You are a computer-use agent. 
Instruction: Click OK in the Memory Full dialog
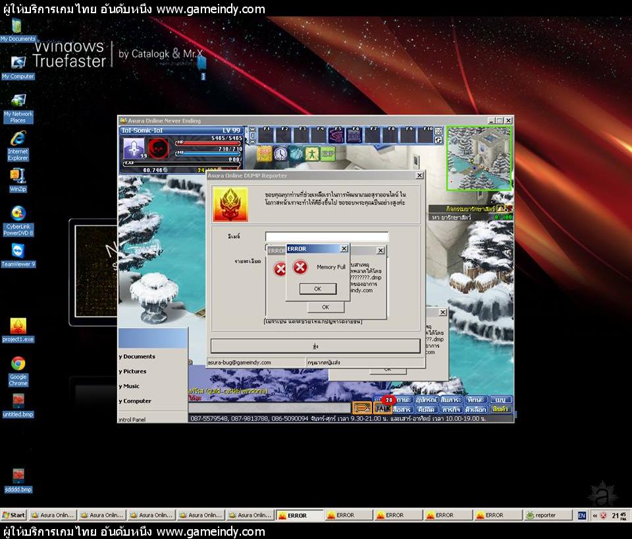coord(317,289)
